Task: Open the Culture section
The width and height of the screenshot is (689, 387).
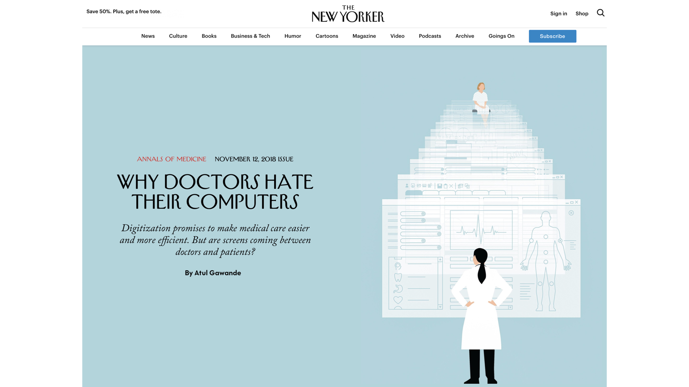Action: pyautogui.click(x=178, y=36)
